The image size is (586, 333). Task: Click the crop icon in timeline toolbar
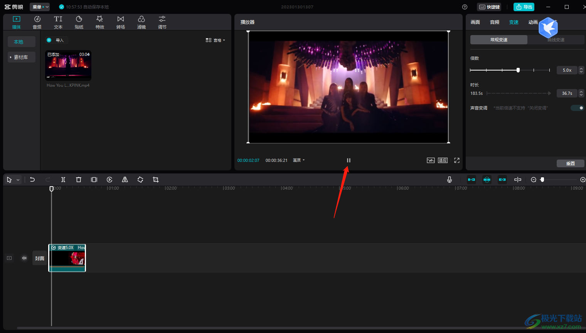coord(156,180)
